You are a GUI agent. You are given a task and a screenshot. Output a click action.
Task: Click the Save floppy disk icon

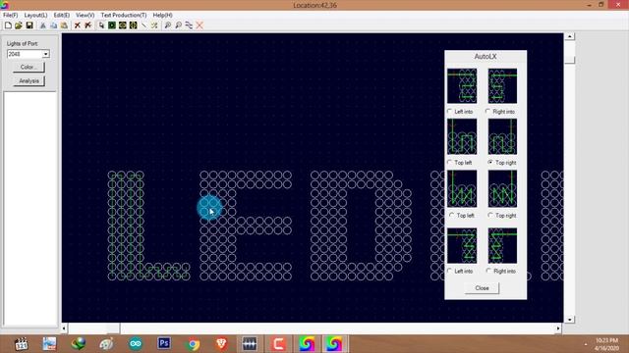[x=29, y=25]
